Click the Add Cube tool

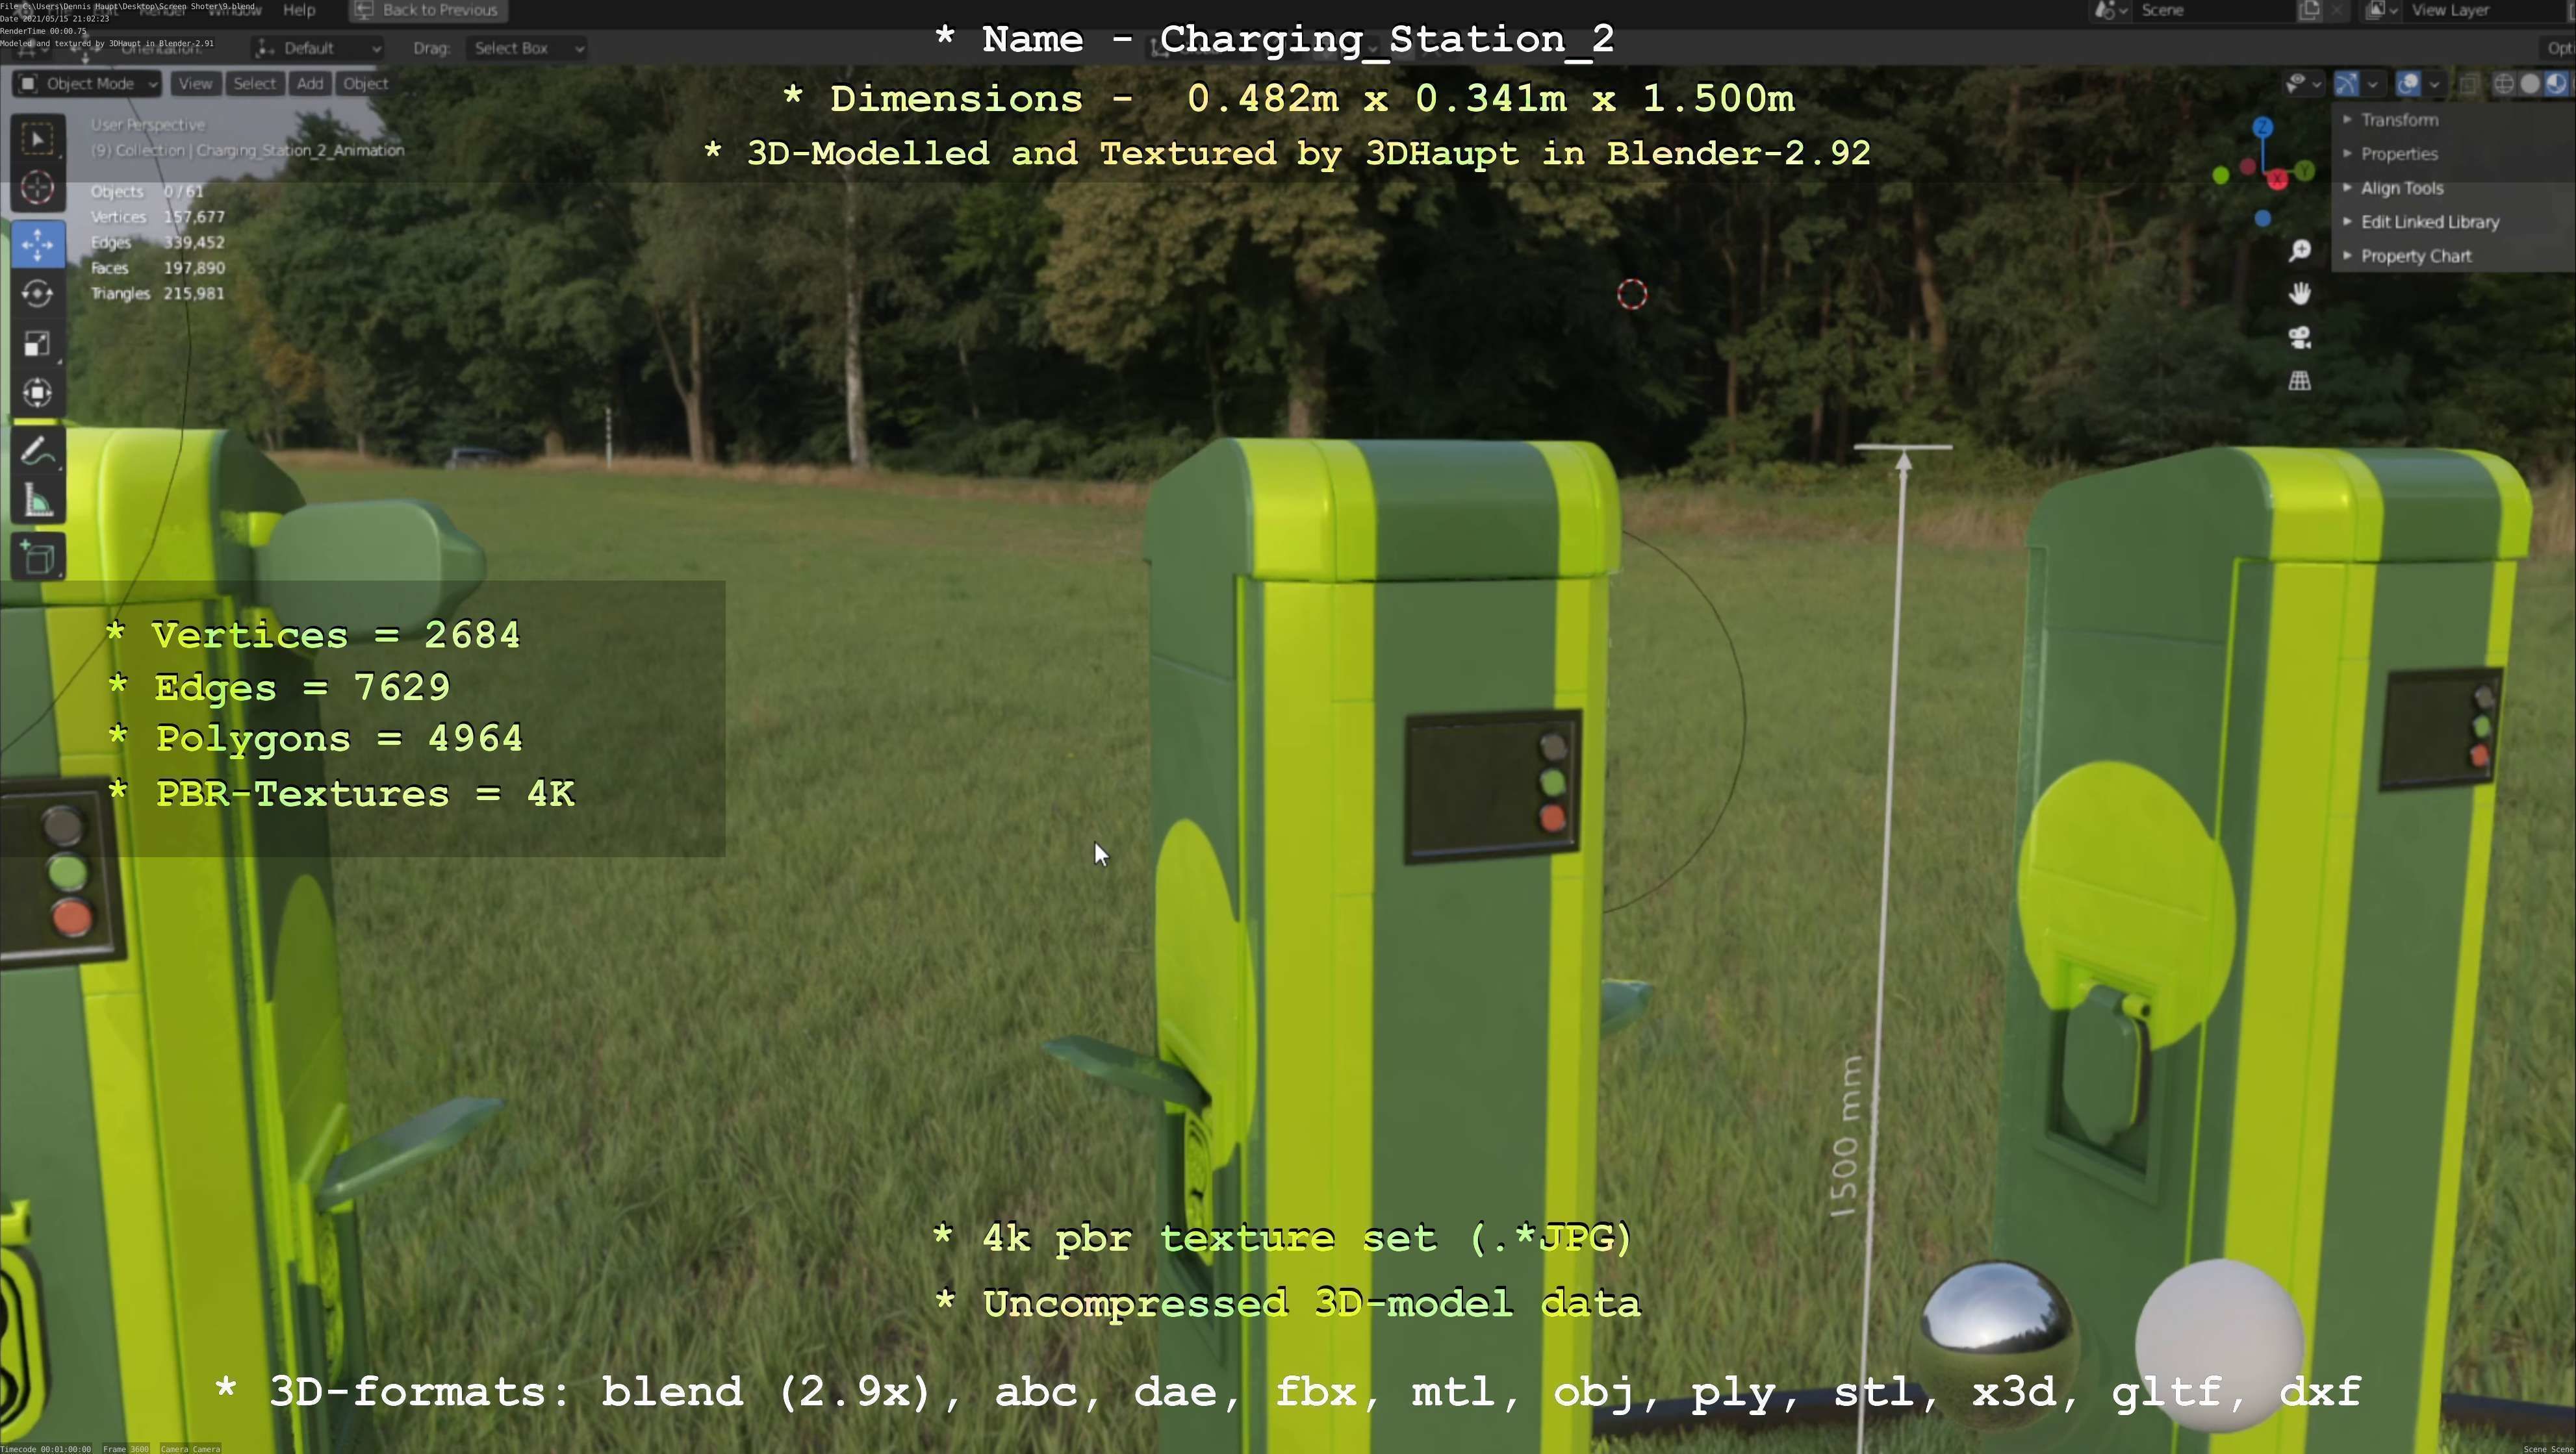click(38, 557)
